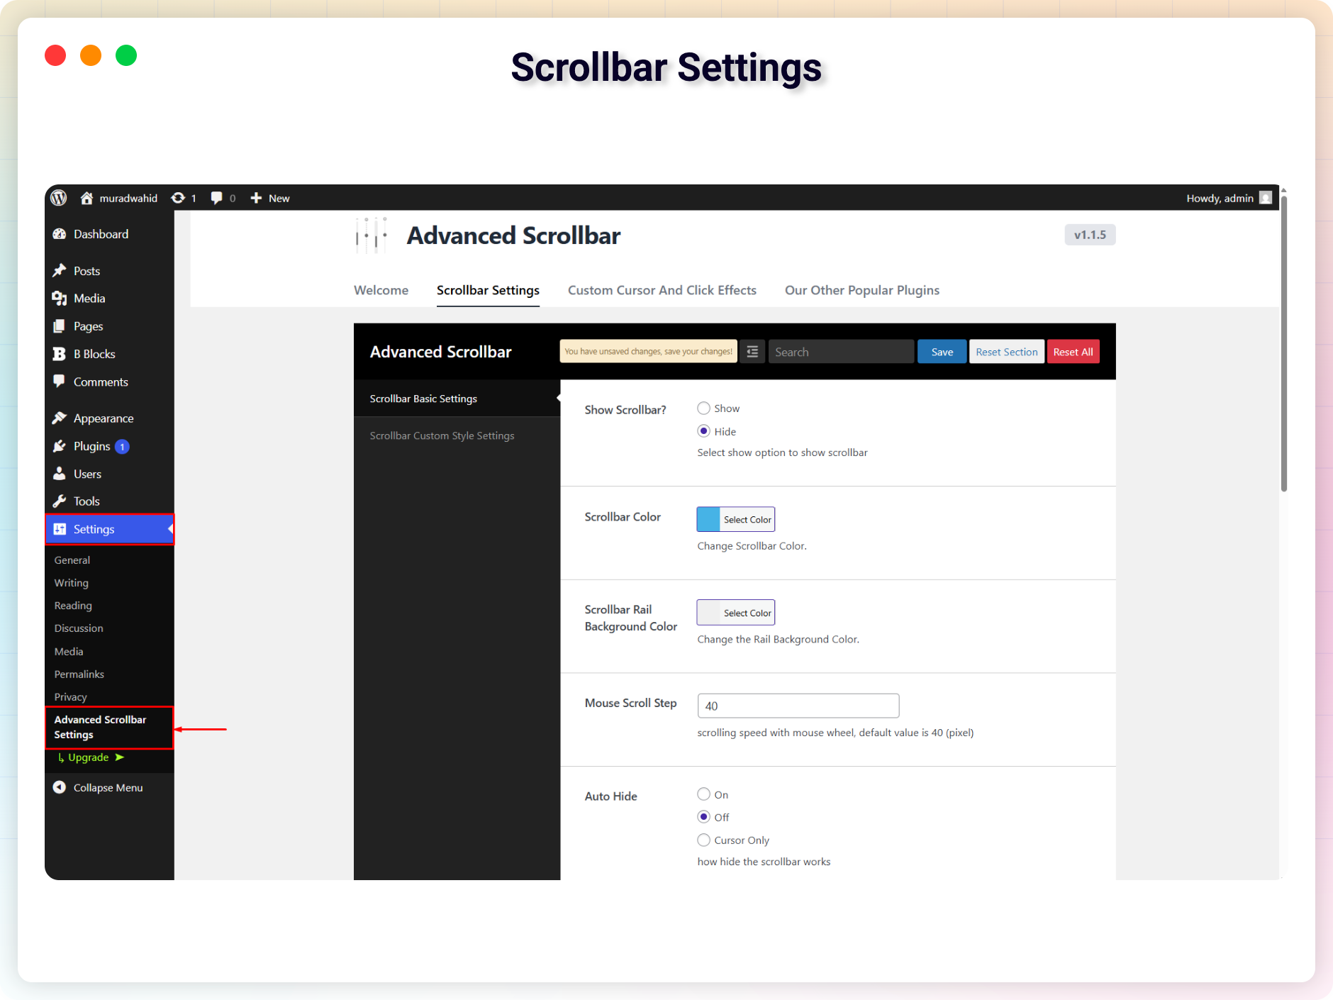Click the WordPress logo icon
Screen dimensions: 1333x1000
pyautogui.click(x=59, y=198)
